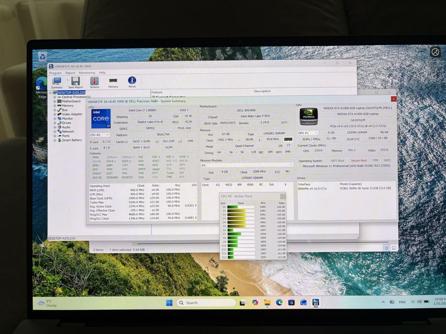Viewport: 446px width, 334px height.
Task: Show hidden tray icons chevron
Action: point(383,302)
